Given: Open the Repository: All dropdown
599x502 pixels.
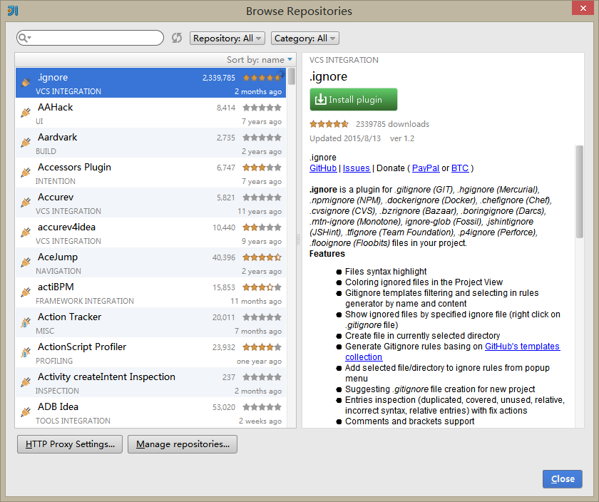Looking at the screenshot, I should coord(227,39).
